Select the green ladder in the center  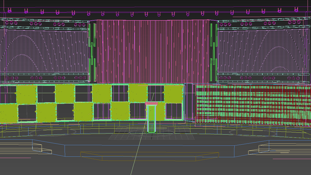tap(152, 118)
